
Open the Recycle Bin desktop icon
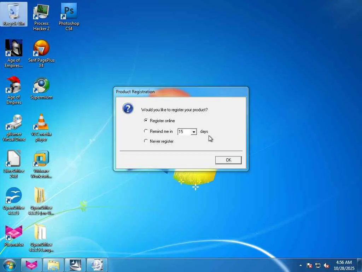[14, 14]
